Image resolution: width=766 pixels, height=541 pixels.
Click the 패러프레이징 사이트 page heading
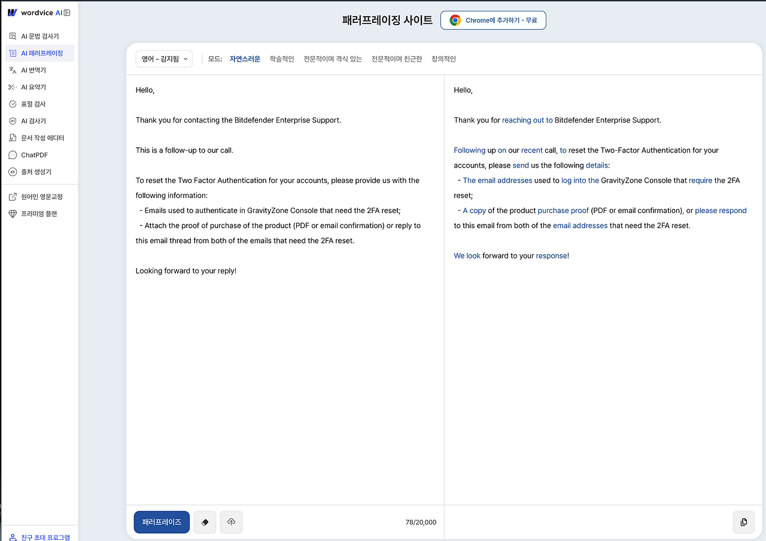pos(387,20)
